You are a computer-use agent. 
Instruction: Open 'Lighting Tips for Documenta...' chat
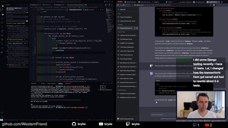click(x=128, y=35)
